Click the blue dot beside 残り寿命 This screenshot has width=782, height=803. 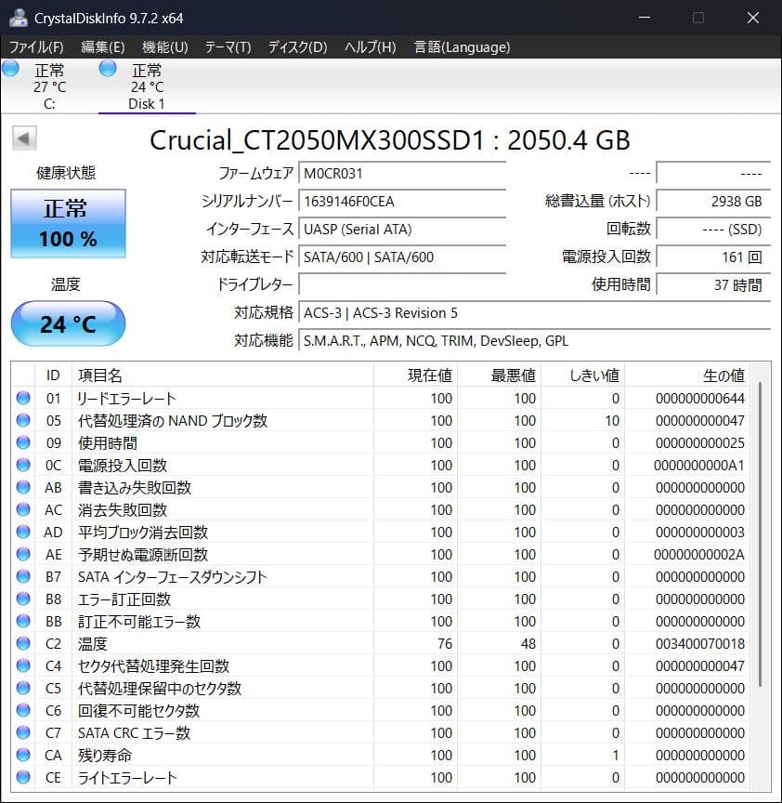(x=22, y=756)
